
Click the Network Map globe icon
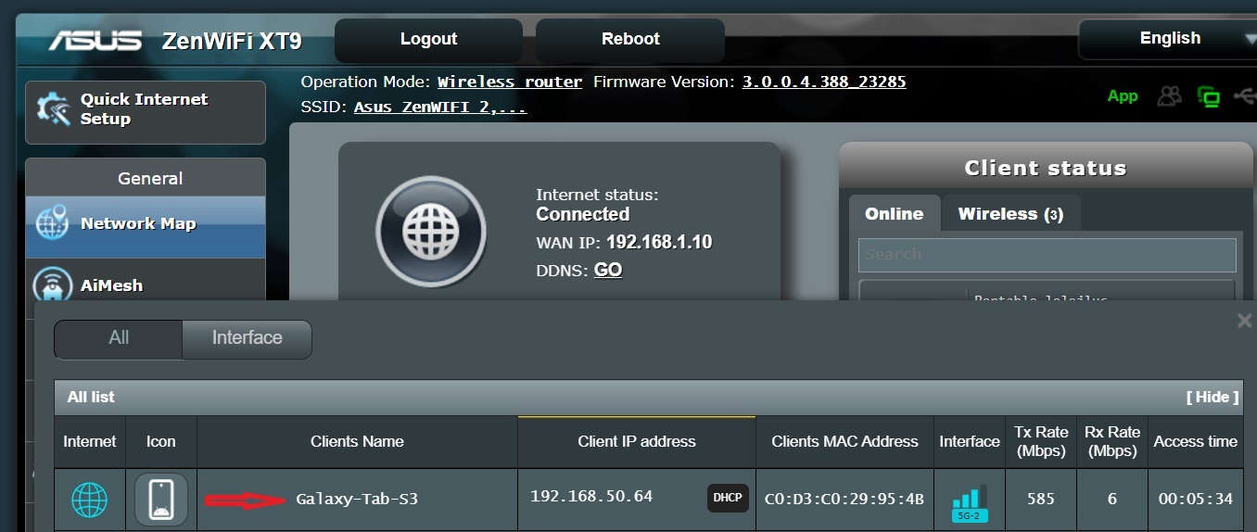pos(52,222)
